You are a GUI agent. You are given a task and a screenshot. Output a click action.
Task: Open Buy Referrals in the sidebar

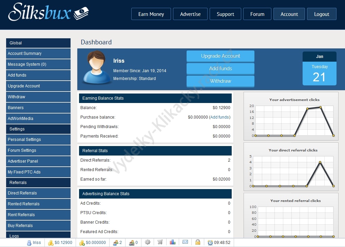coord(38,225)
